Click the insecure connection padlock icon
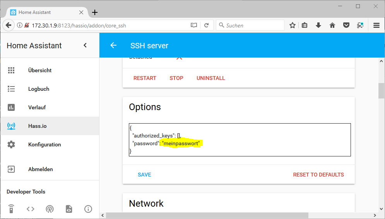 pyautogui.click(x=27, y=25)
